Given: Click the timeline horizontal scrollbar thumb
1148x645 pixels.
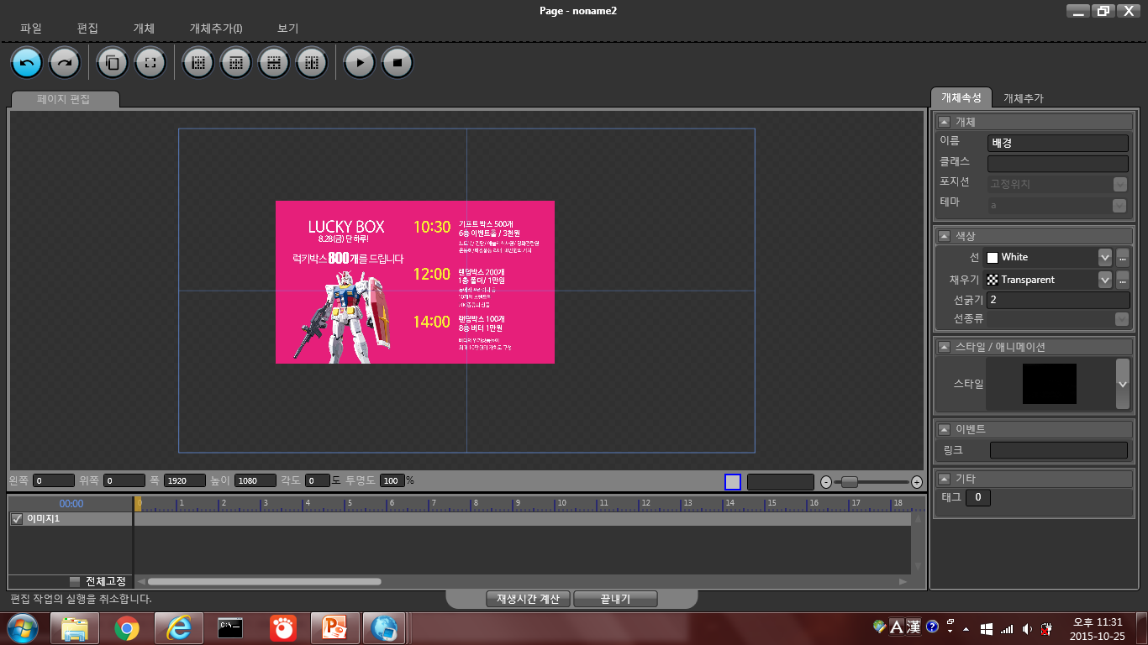Looking at the screenshot, I should pyautogui.click(x=264, y=581).
